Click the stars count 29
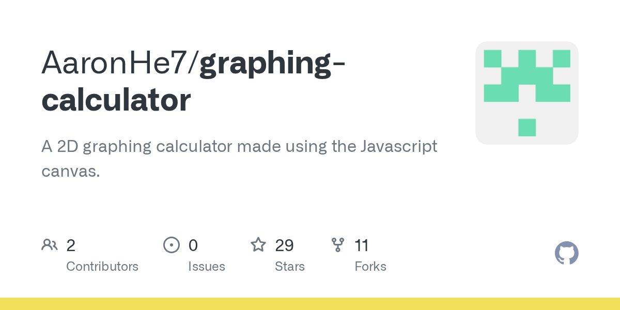This screenshot has height=310, width=620. (284, 245)
